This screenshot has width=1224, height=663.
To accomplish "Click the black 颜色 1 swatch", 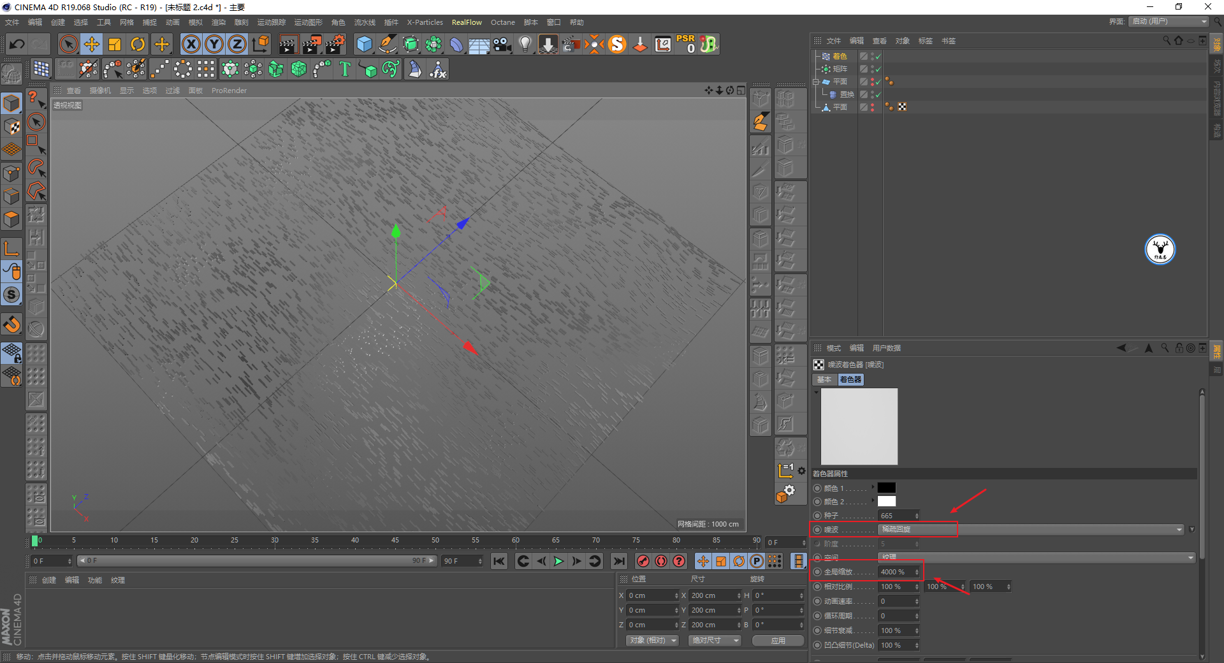I will (887, 488).
